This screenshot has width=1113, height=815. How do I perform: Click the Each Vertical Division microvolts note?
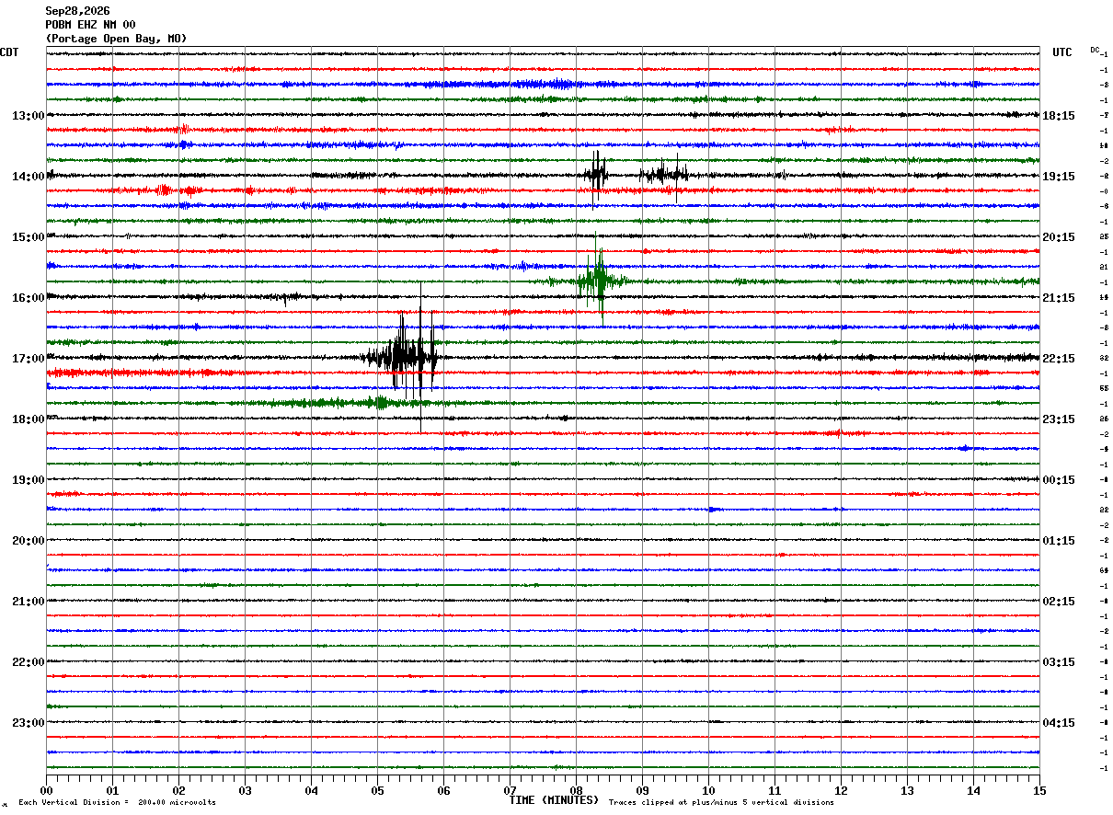coord(117,803)
